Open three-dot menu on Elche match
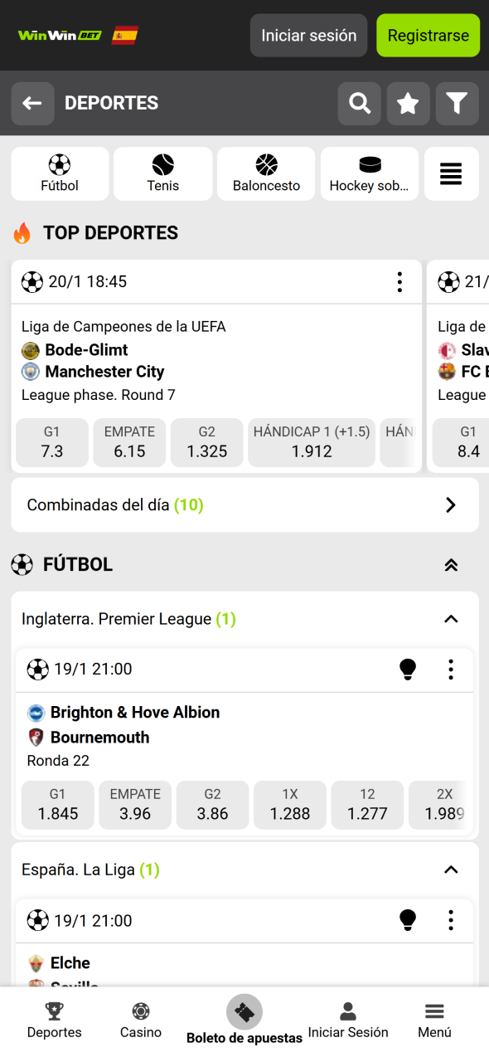 (x=450, y=920)
